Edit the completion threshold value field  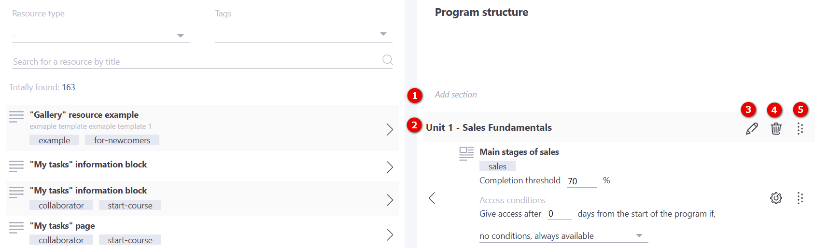click(581, 181)
